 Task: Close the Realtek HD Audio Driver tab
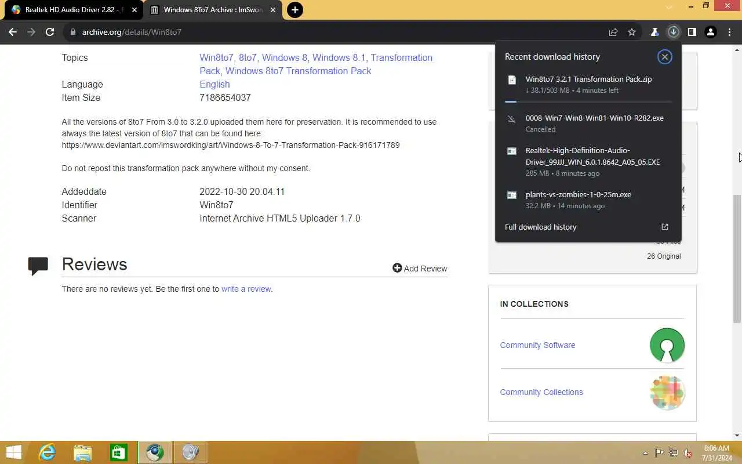[x=134, y=10]
